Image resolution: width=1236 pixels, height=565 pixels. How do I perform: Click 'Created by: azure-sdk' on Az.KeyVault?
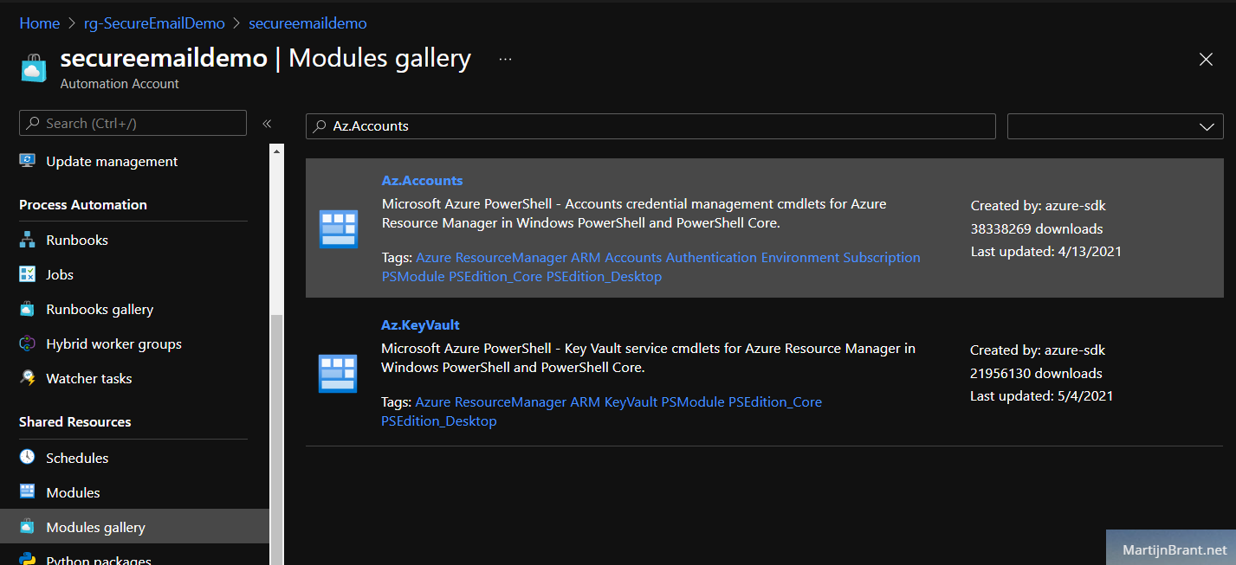(1038, 350)
